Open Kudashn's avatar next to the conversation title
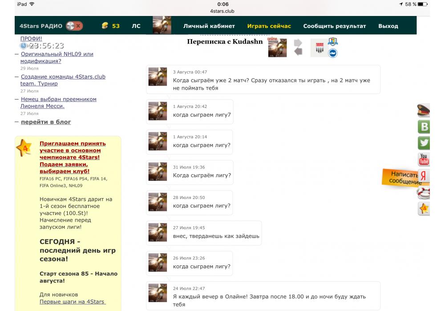 (x=277, y=48)
